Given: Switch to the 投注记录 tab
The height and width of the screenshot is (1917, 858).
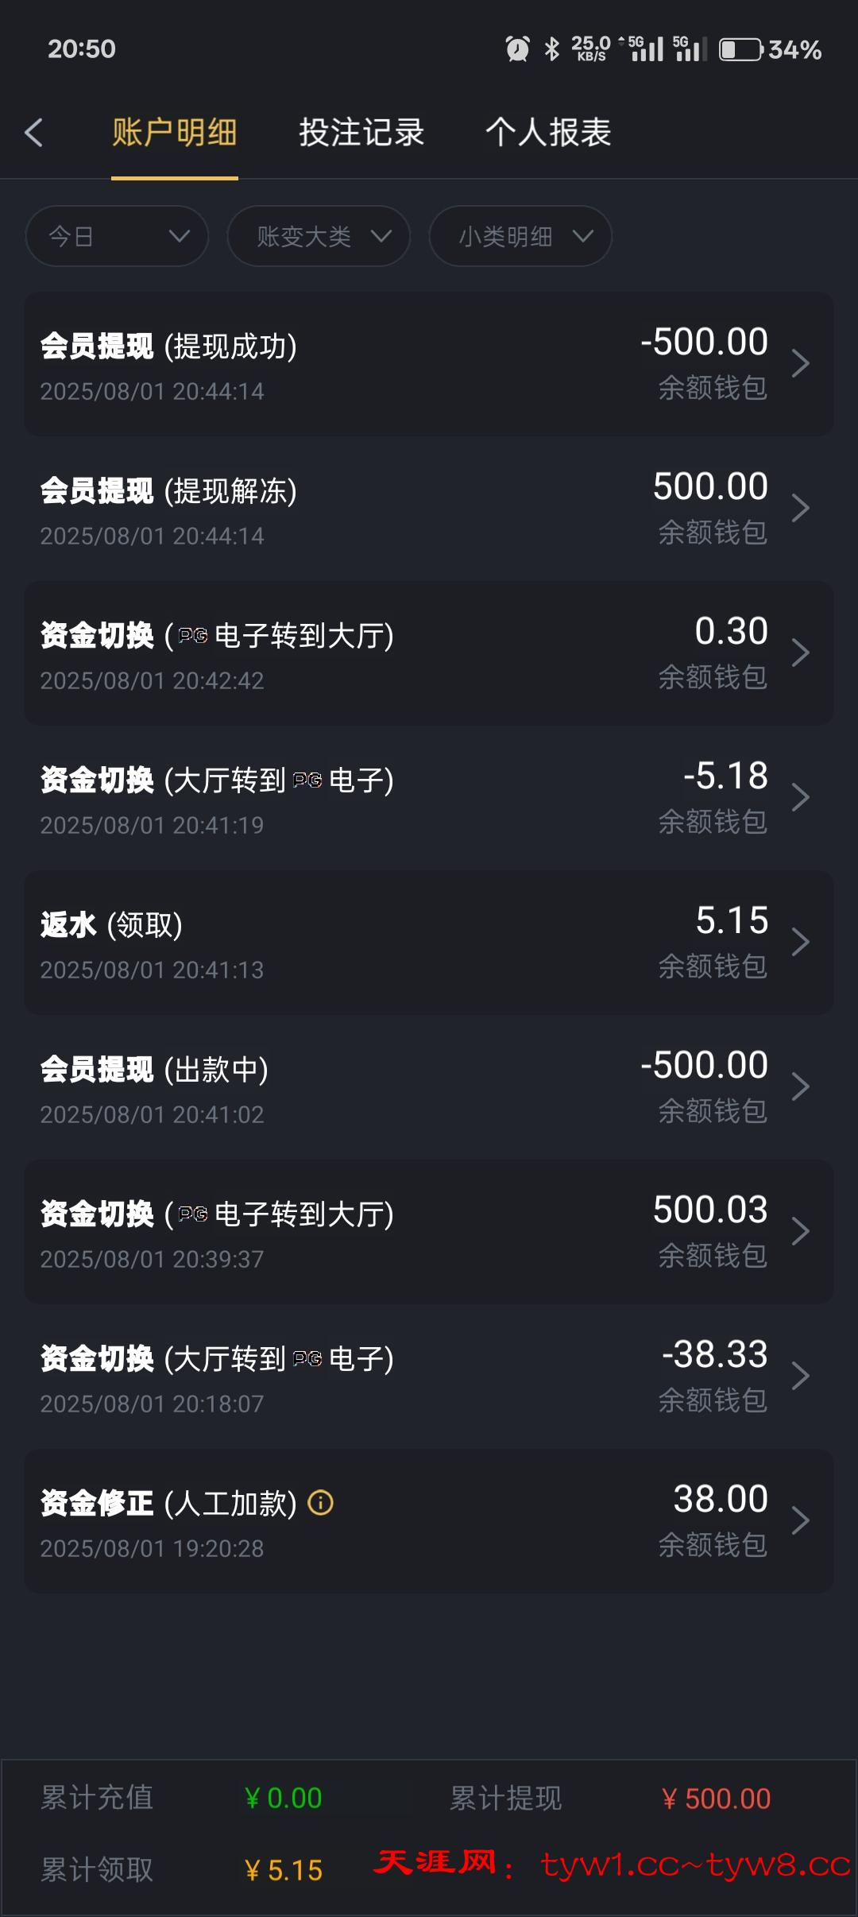Looking at the screenshot, I should click(x=361, y=133).
